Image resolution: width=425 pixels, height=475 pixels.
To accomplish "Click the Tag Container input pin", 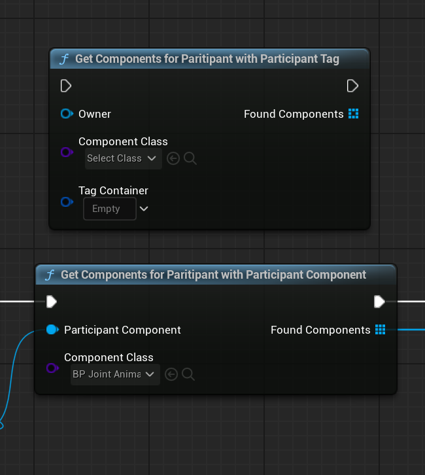I will [66, 202].
